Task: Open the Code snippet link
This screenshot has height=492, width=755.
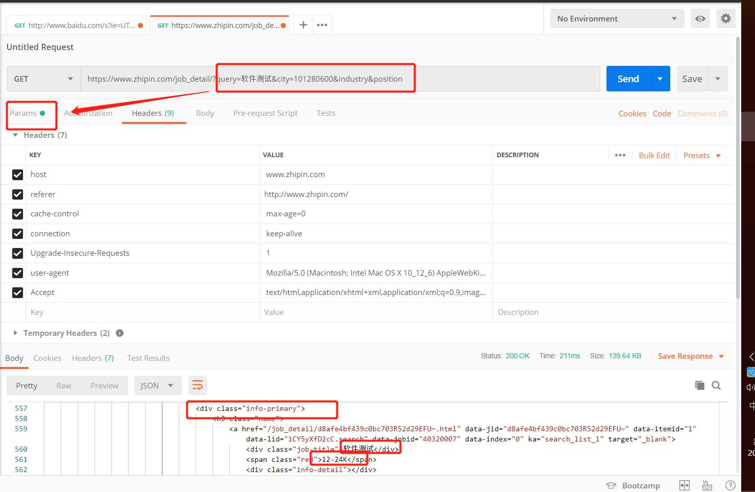Action: [x=662, y=114]
